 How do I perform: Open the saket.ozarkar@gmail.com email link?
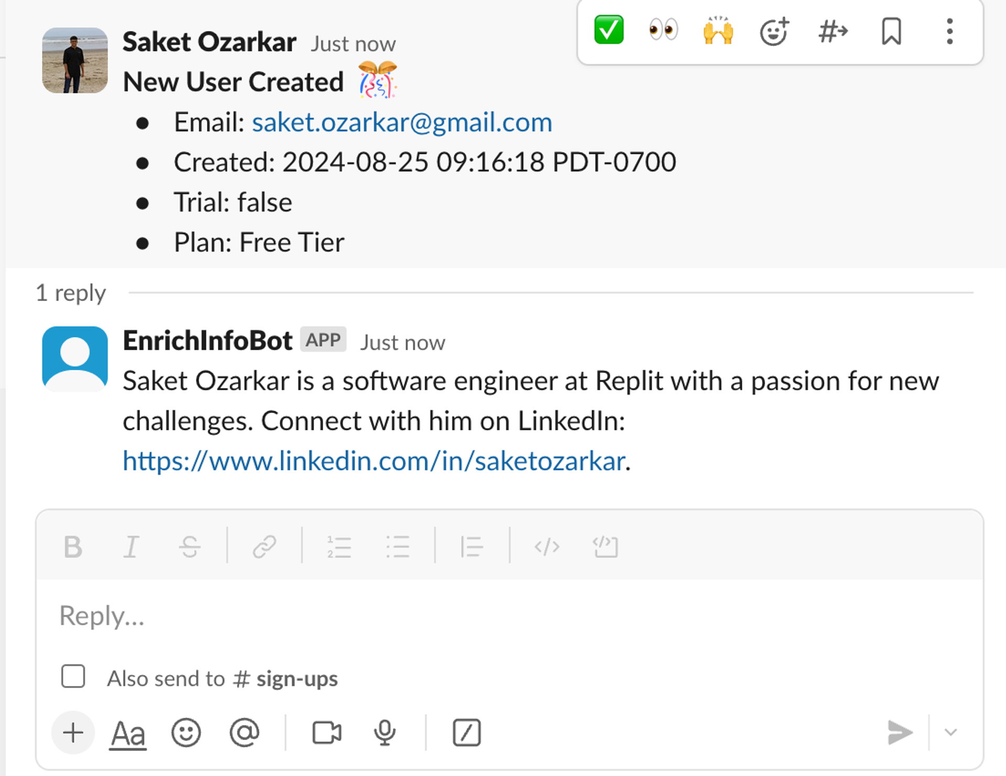tap(402, 123)
